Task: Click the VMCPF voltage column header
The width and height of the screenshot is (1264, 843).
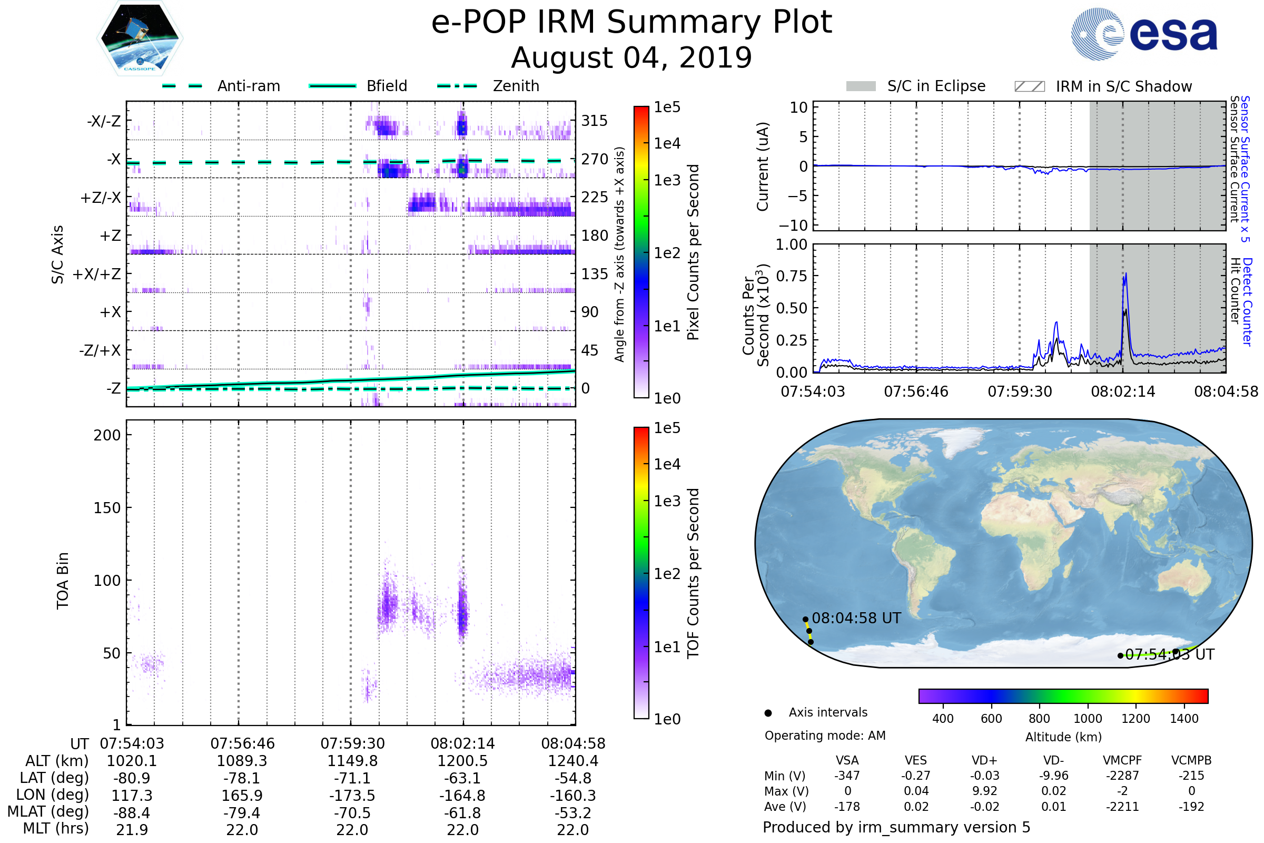Action: (1122, 760)
